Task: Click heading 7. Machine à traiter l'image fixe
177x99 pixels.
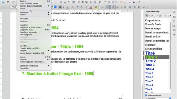Action: click(58, 74)
